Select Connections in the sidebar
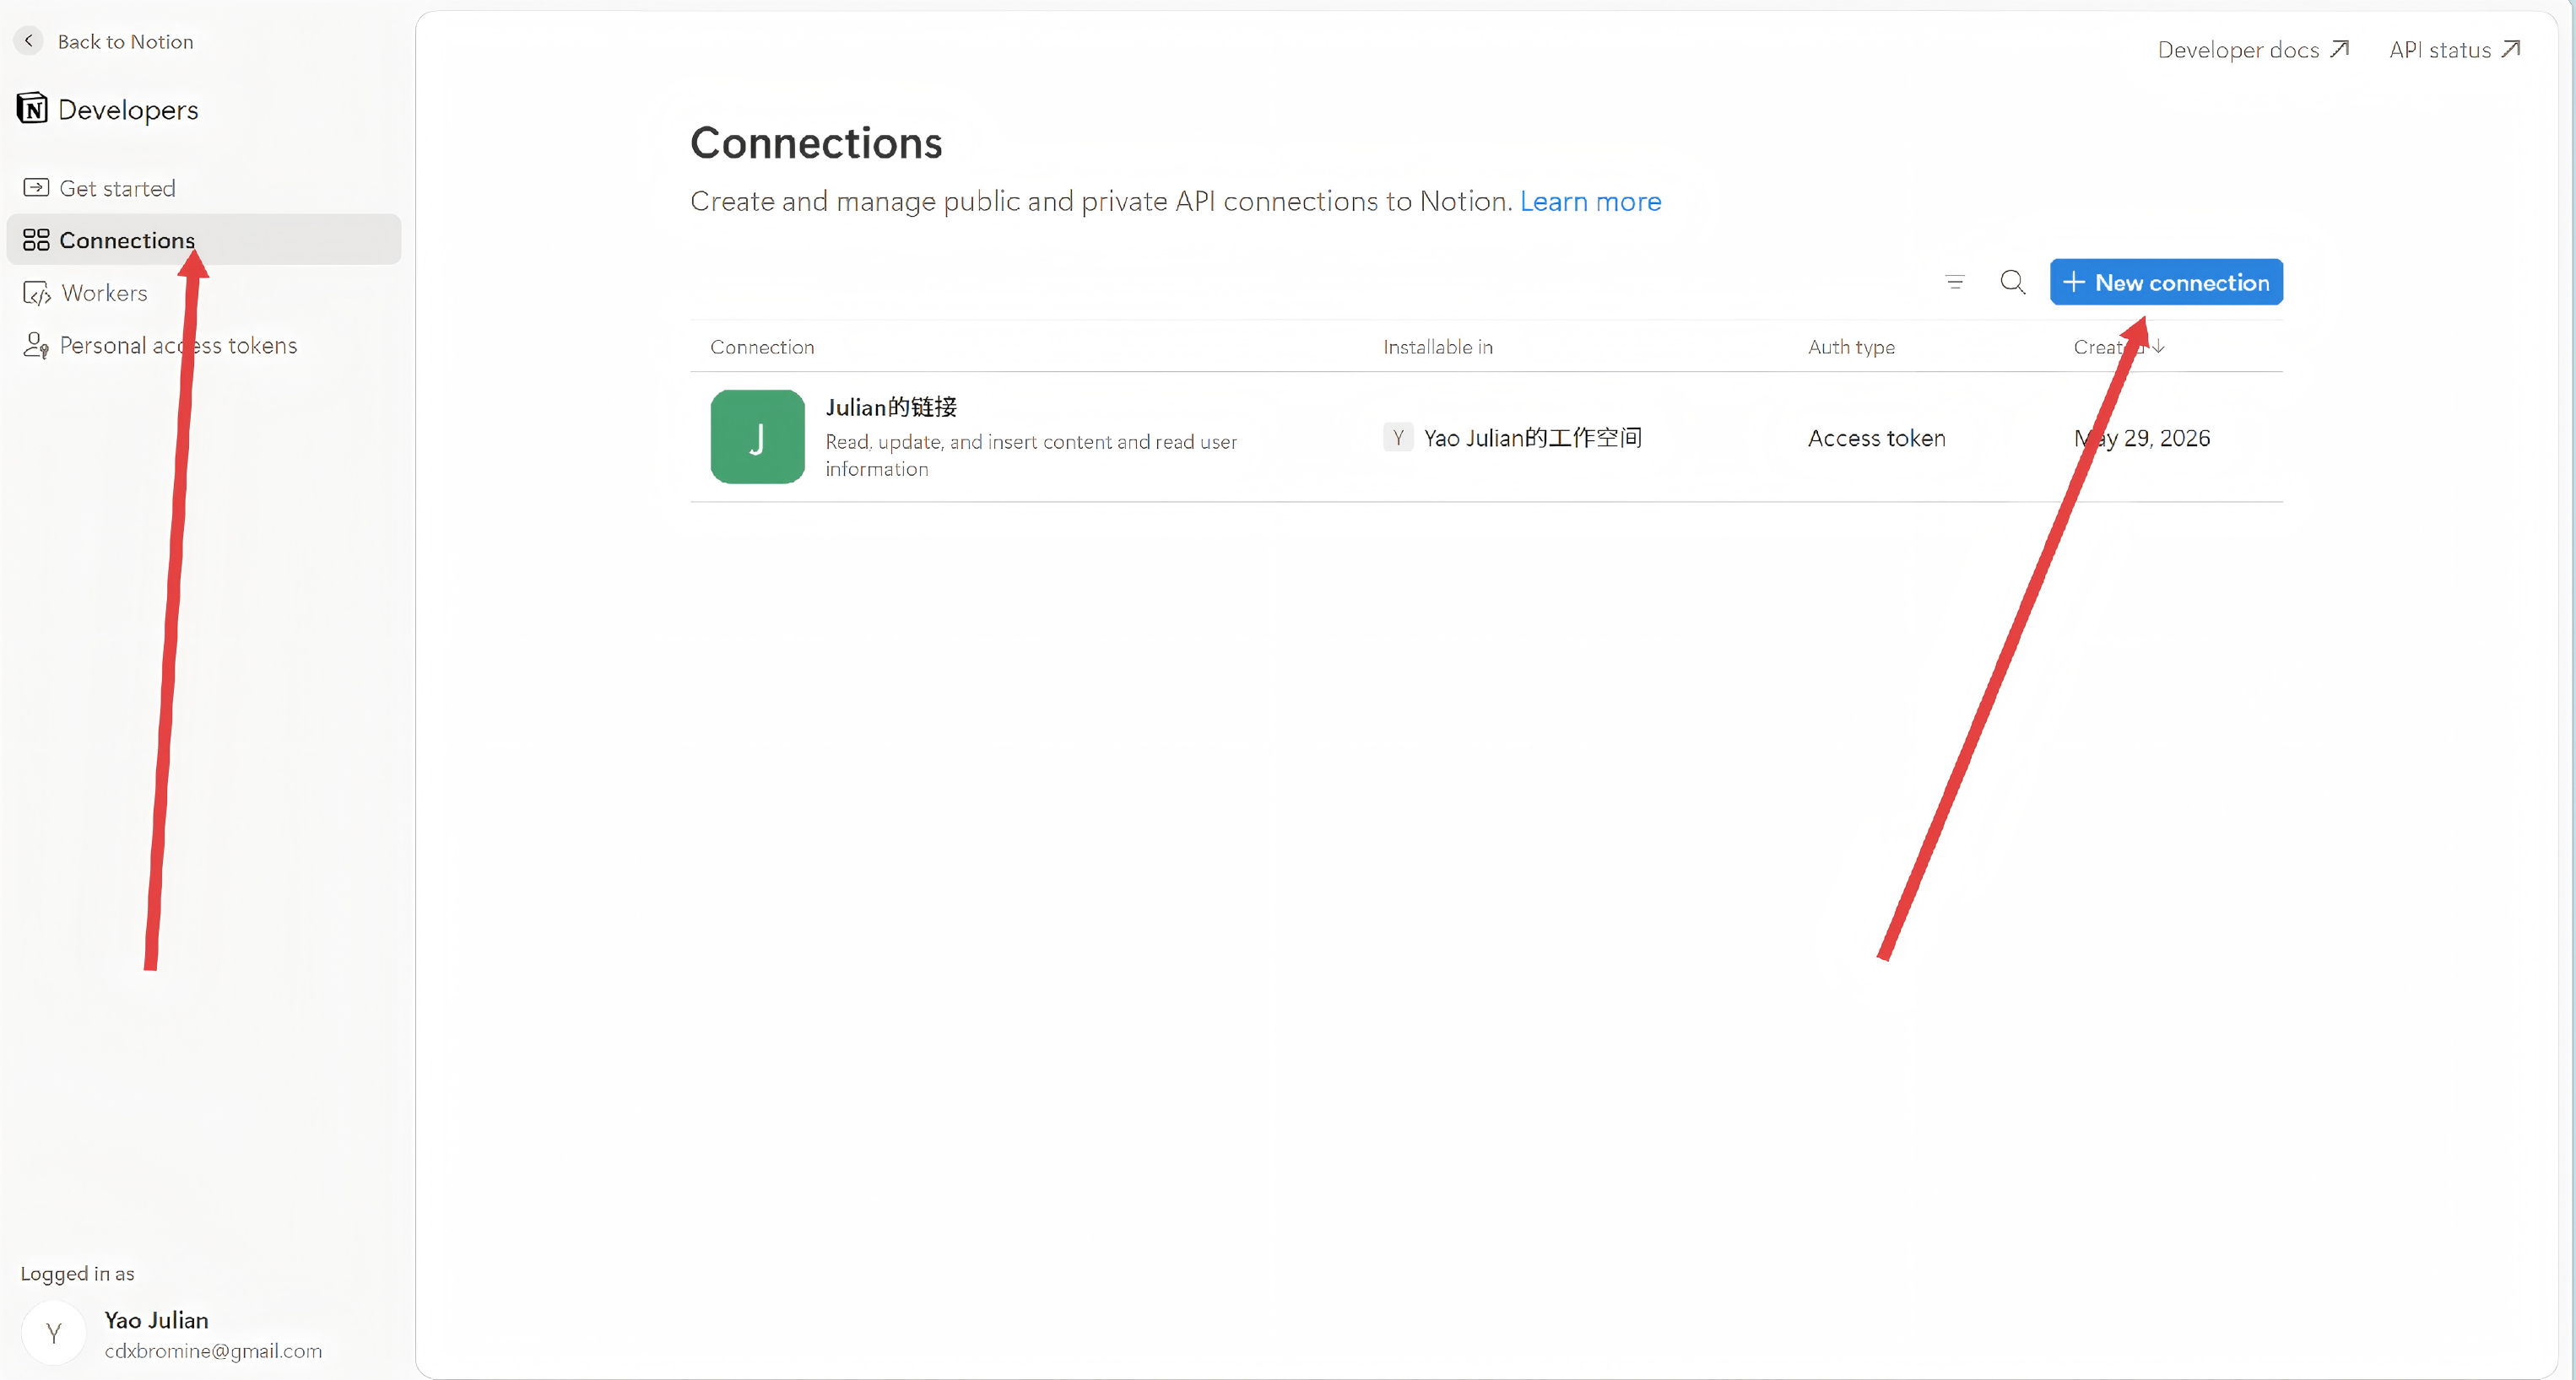Screen dimensions: 2576x1380 pos(204,240)
